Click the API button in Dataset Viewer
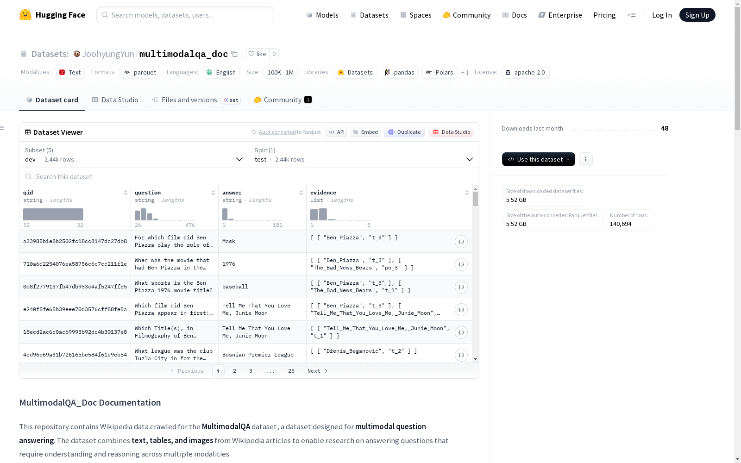The height and width of the screenshot is (463, 741). pos(337,132)
